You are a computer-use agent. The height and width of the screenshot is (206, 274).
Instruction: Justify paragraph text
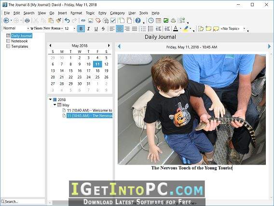(x=135, y=28)
